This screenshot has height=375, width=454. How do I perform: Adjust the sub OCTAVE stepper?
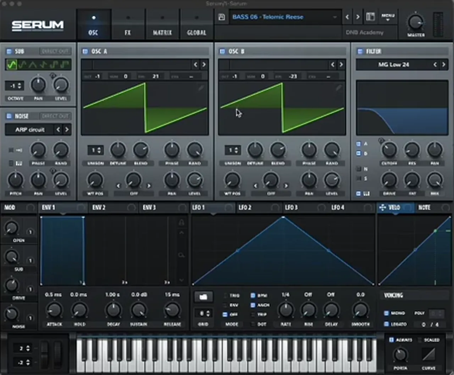click(15, 86)
